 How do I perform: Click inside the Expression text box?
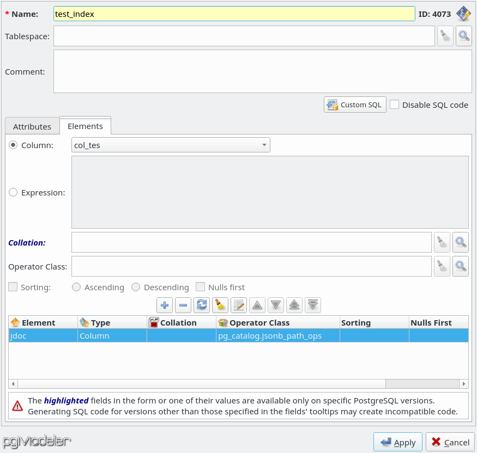(270, 192)
